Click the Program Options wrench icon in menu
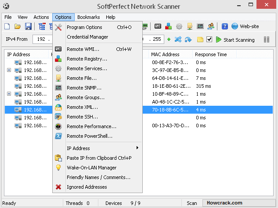 [x=58, y=27]
